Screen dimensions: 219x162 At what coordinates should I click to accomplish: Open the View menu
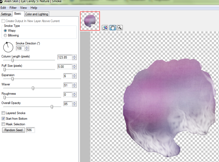[23, 8]
